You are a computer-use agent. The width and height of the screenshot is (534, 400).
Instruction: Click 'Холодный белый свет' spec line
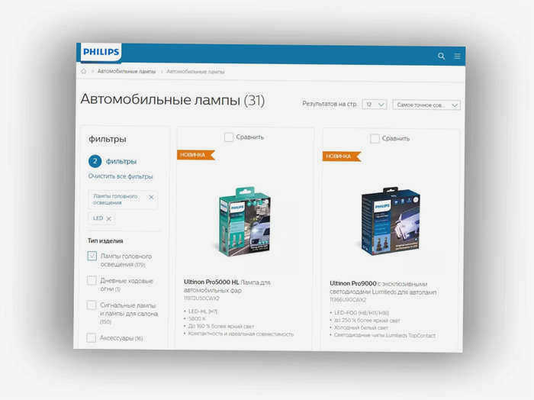pos(361,327)
